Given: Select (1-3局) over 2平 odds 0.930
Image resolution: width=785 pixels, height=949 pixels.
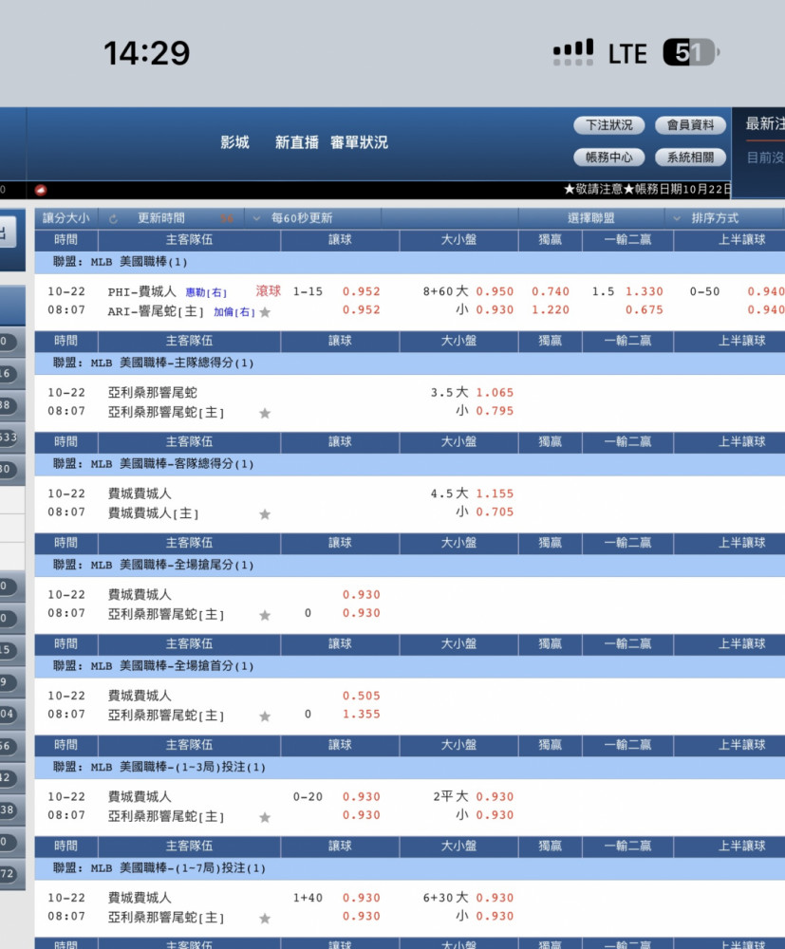Looking at the screenshot, I should 495,797.
